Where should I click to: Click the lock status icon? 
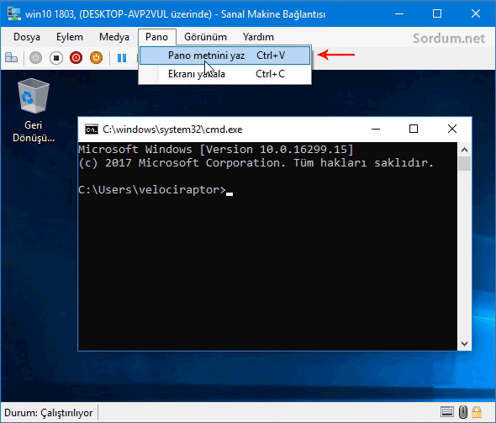coord(477,412)
